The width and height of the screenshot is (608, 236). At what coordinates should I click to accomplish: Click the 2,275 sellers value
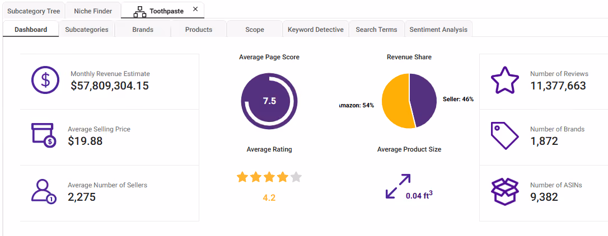[81, 197]
